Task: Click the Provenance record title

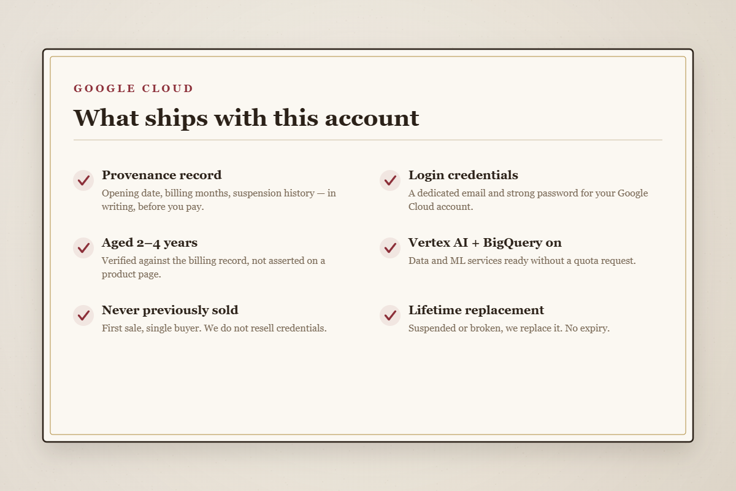Action: [x=162, y=175]
